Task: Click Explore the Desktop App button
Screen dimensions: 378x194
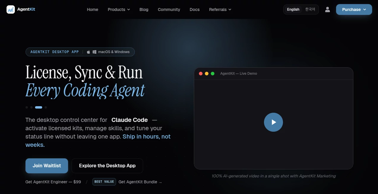Action: 107,166
